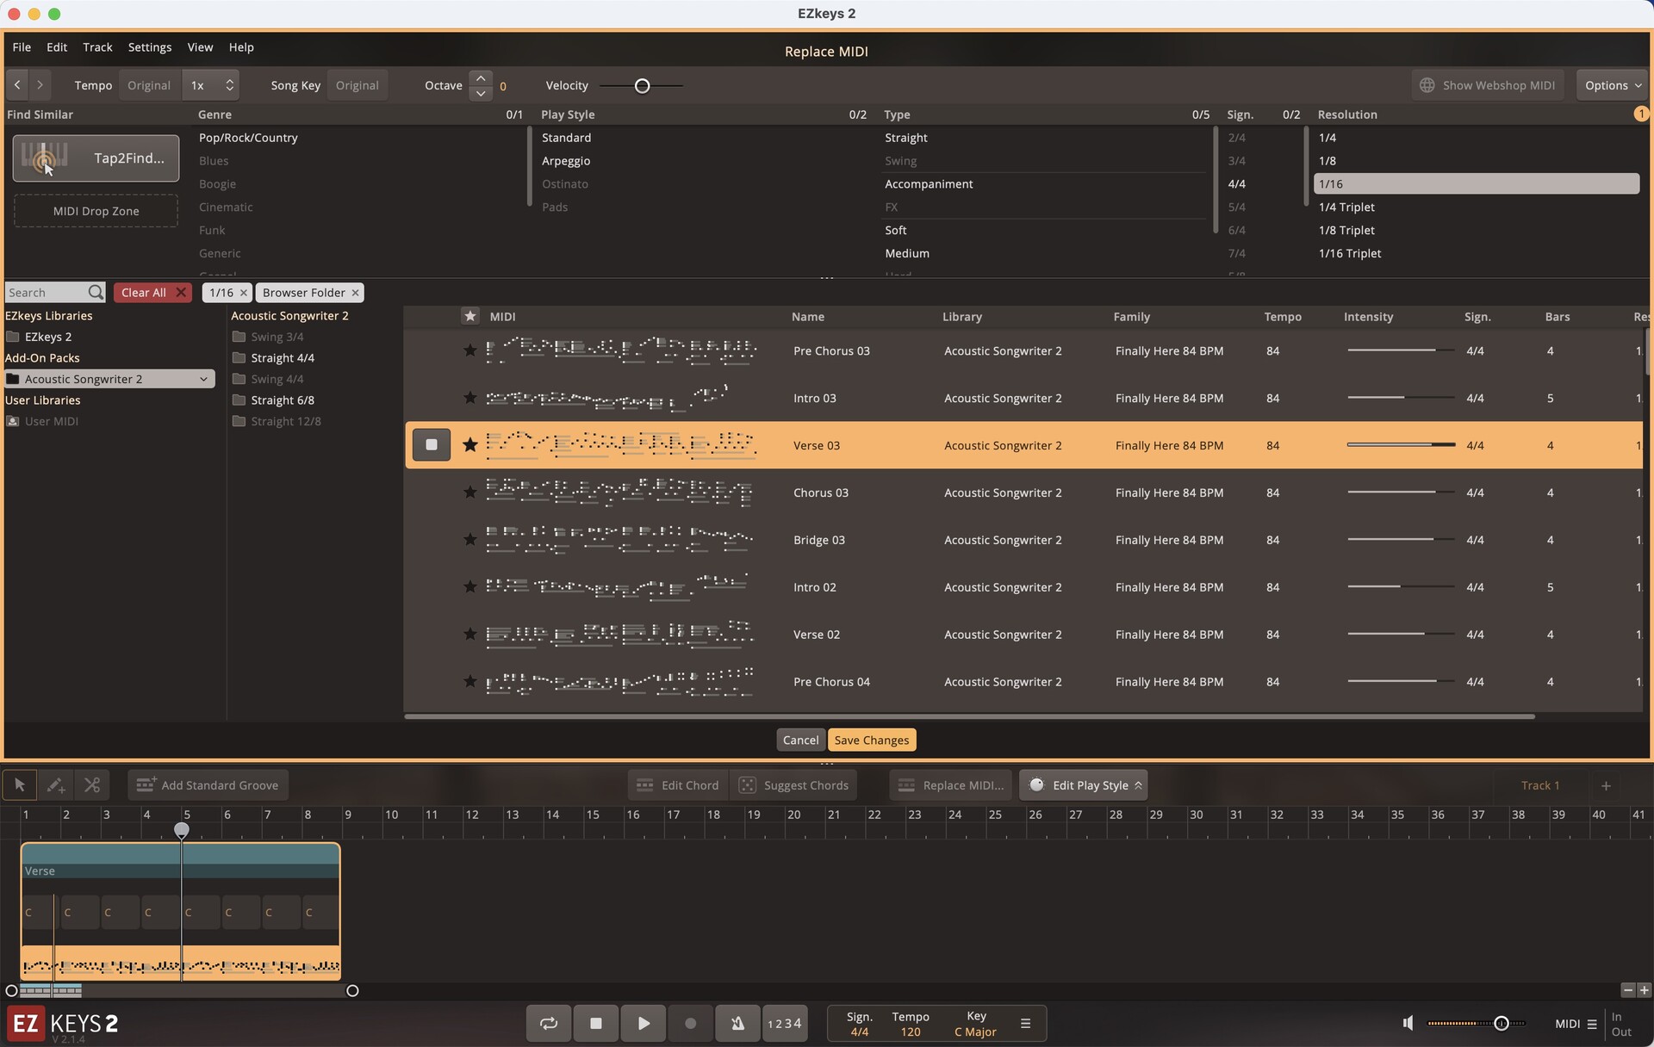
Task: Select the pencil draw tool
Action: [x=55, y=785]
